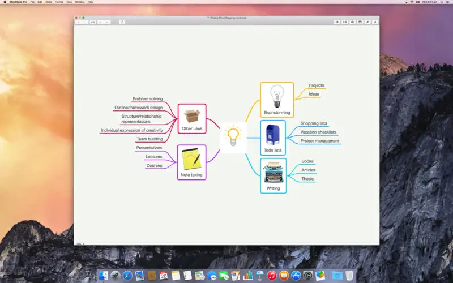The height and width of the screenshot is (283, 453).
Task: Open the rightmost inspector icon in toolbar
Action: click(x=375, y=22)
